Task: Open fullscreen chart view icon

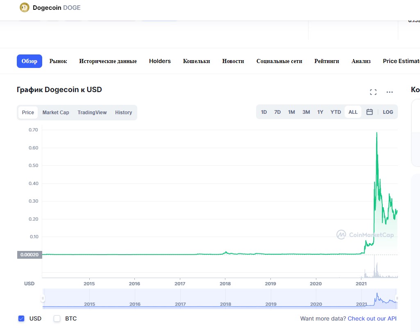Action: [373, 92]
